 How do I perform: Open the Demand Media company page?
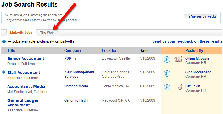[76, 86]
